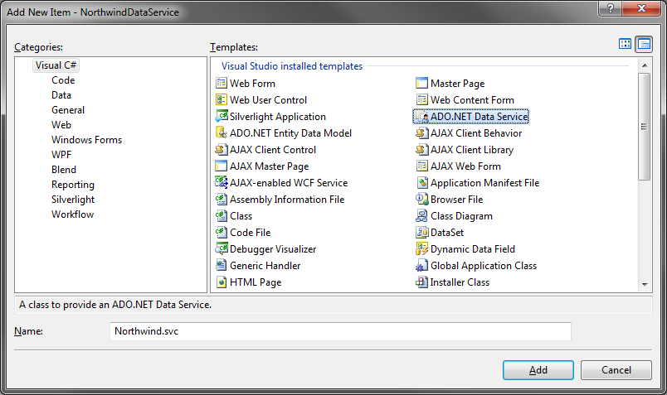The height and width of the screenshot is (395, 667).
Task: Choose the AJAX Client Library icon
Action: [x=422, y=150]
